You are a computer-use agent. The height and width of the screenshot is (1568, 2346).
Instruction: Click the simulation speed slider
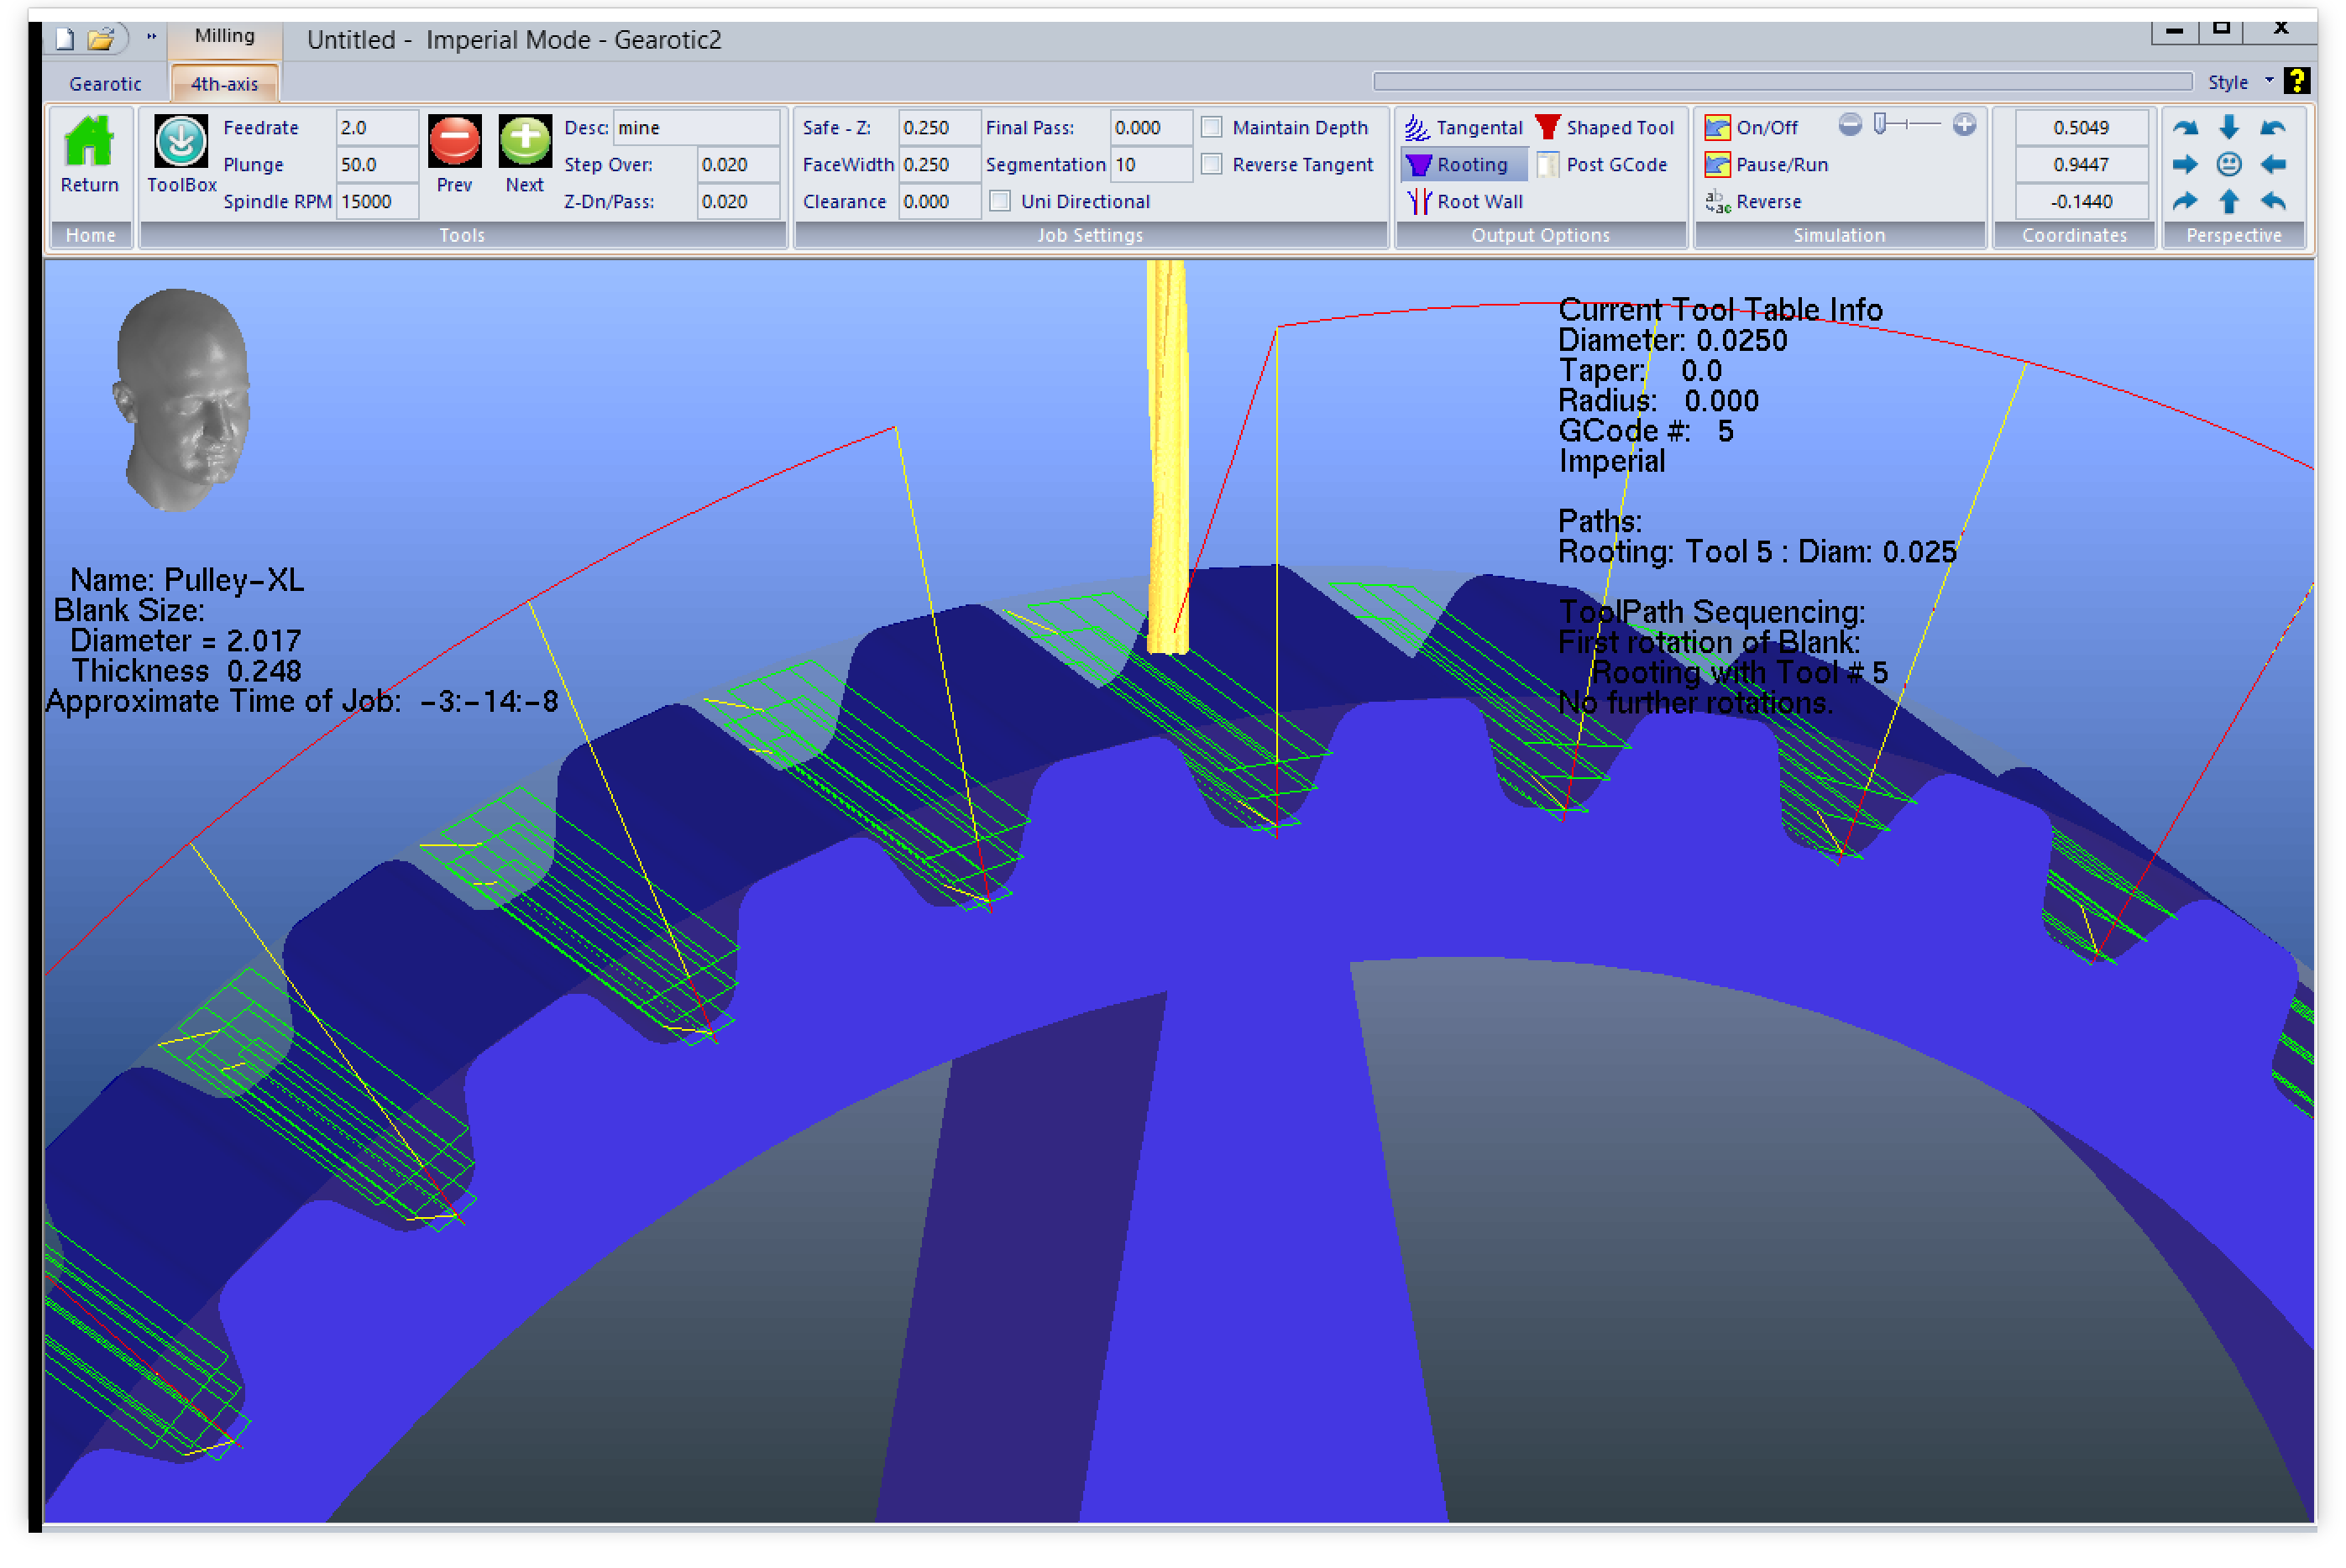(1906, 125)
